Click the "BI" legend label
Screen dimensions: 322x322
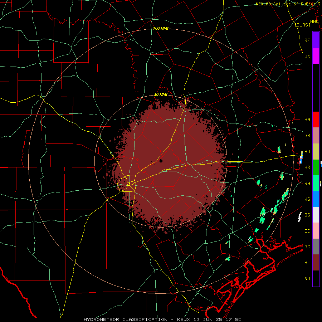tap(307, 263)
